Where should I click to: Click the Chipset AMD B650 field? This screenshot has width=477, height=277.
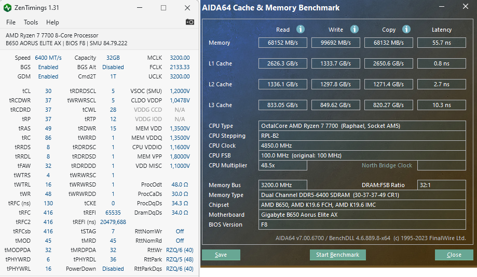click(362, 205)
